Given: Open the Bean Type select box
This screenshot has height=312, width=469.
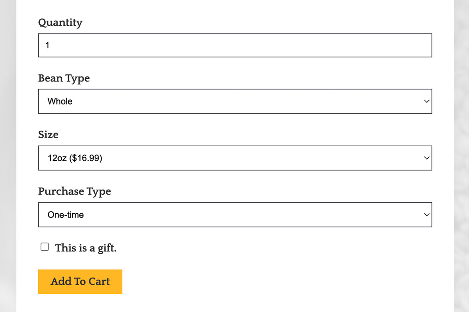Looking at the screenshot, I should pyautogui.click(x=235, y=101).
